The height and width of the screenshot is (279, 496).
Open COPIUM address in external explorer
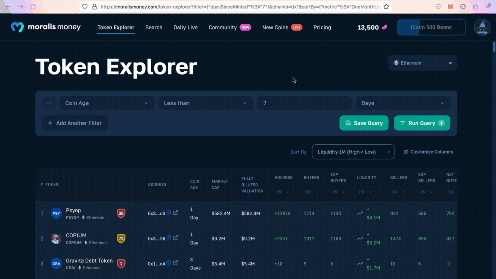pyautogui.click(x=176, y=238)
